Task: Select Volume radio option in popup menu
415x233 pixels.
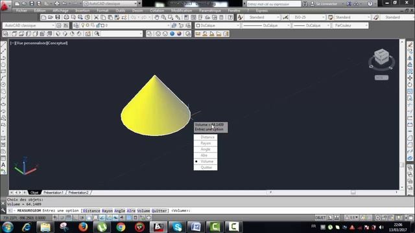Action: tap(206, 161)
